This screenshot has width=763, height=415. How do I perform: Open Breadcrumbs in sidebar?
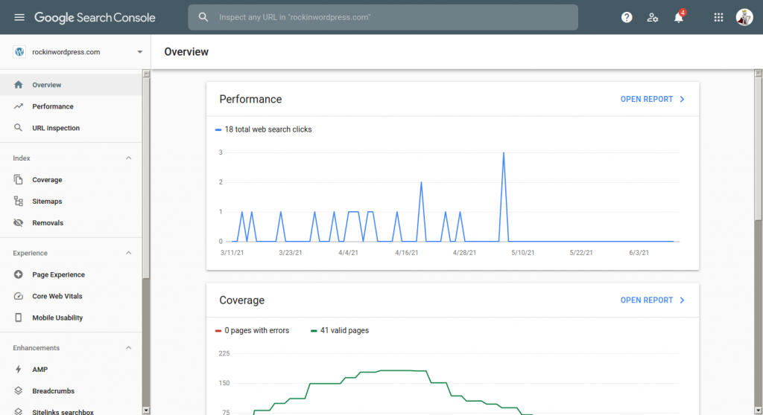(x=71, y=390)
